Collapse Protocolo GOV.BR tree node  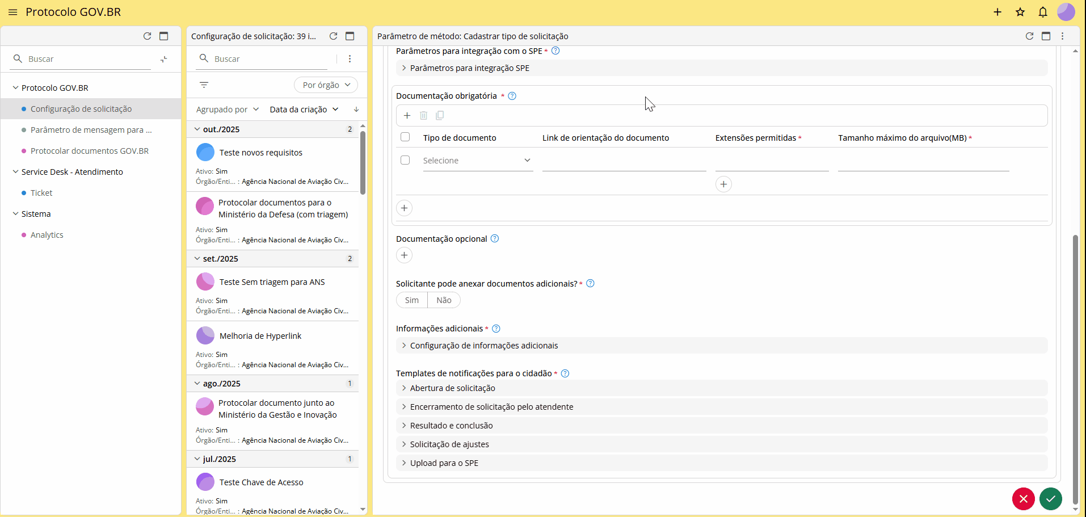(x=15, y=88)
